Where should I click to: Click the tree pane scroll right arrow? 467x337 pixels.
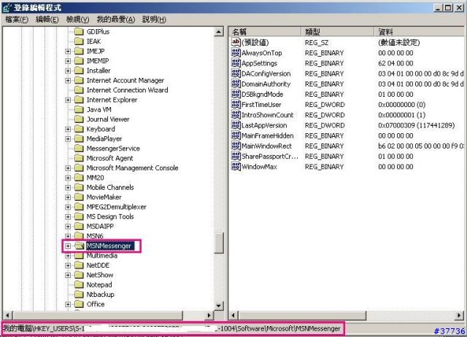[209, 315]
